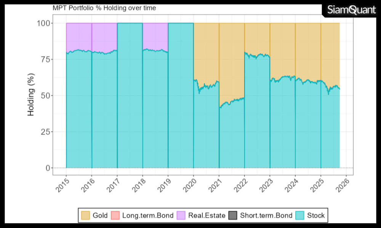Viewport: 381px width, 228px height.
Task: Click the SiamQuant logo
Action: 351,10
